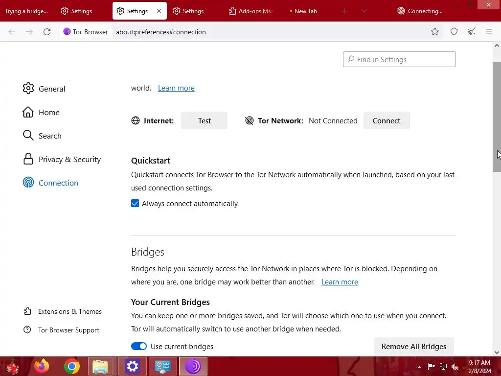This screenshot has width=501, height=376.
Task: Test the Internet connection
Action: click(204, 120)
